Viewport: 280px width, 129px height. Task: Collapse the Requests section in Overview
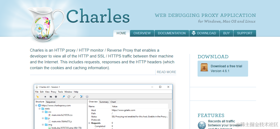89,123
